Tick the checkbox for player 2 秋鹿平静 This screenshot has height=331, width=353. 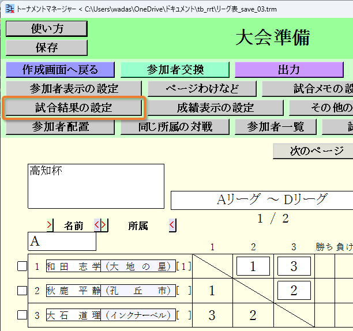[x=22, y=291]
